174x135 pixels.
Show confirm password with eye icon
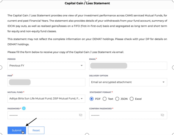(163, 115)
